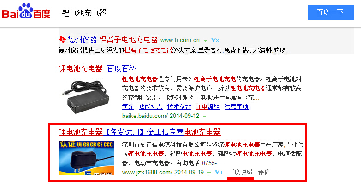Click the 评价 link
Image resolution: width=361 pixels, height=184 pixels.
264,173
